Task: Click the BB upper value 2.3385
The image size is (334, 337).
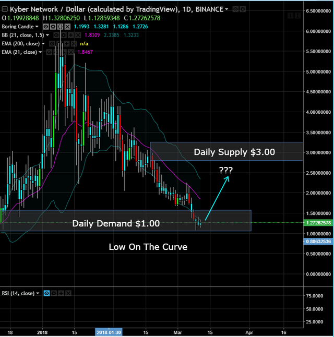Action: coord(111,35)
